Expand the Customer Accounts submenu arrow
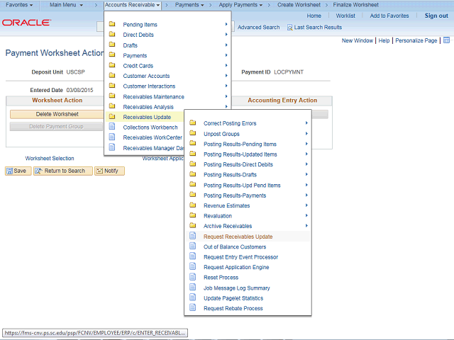This screenshot has width=454, height=340. click(x=226, y=76)
